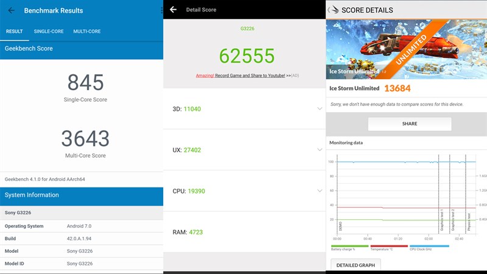Tap Physics test marker on graph
Viewport: 487px width, 274px height.
pos(469,222)
